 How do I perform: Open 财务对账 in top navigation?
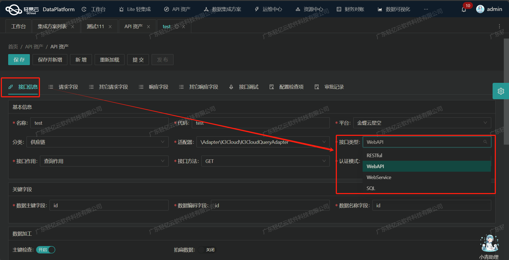click(x=350, y=9)
